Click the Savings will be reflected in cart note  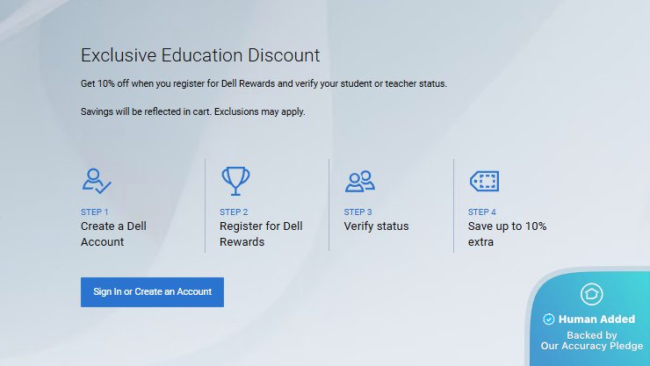(192, 112)
